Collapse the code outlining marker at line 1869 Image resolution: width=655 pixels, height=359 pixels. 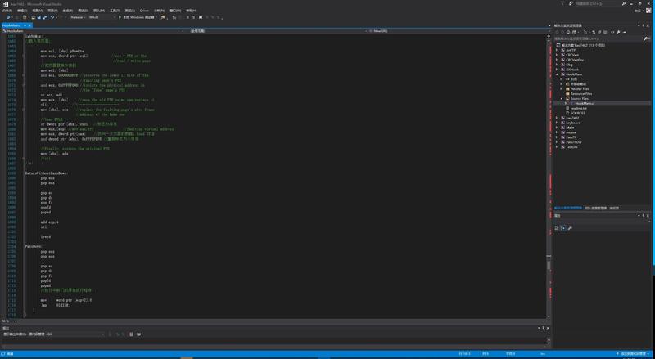tap(24, 75)
